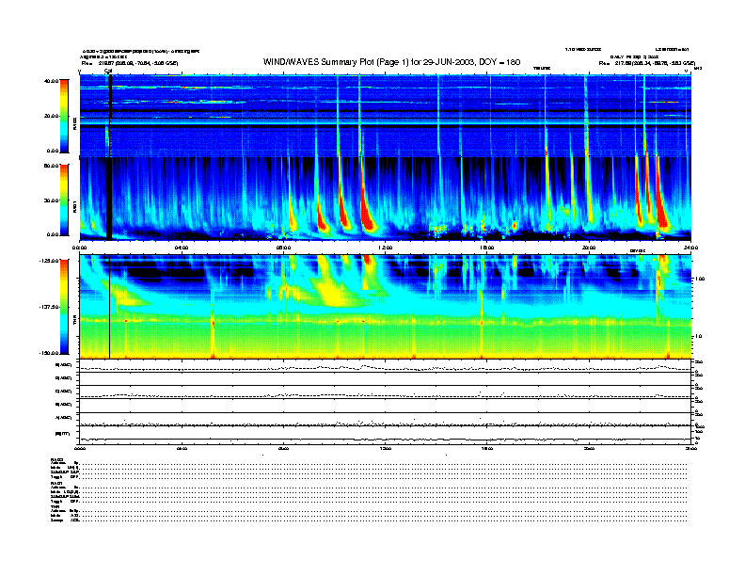
Task: Click the 20:00 tick label under RAD1 panel
Action: pos(589,248)
